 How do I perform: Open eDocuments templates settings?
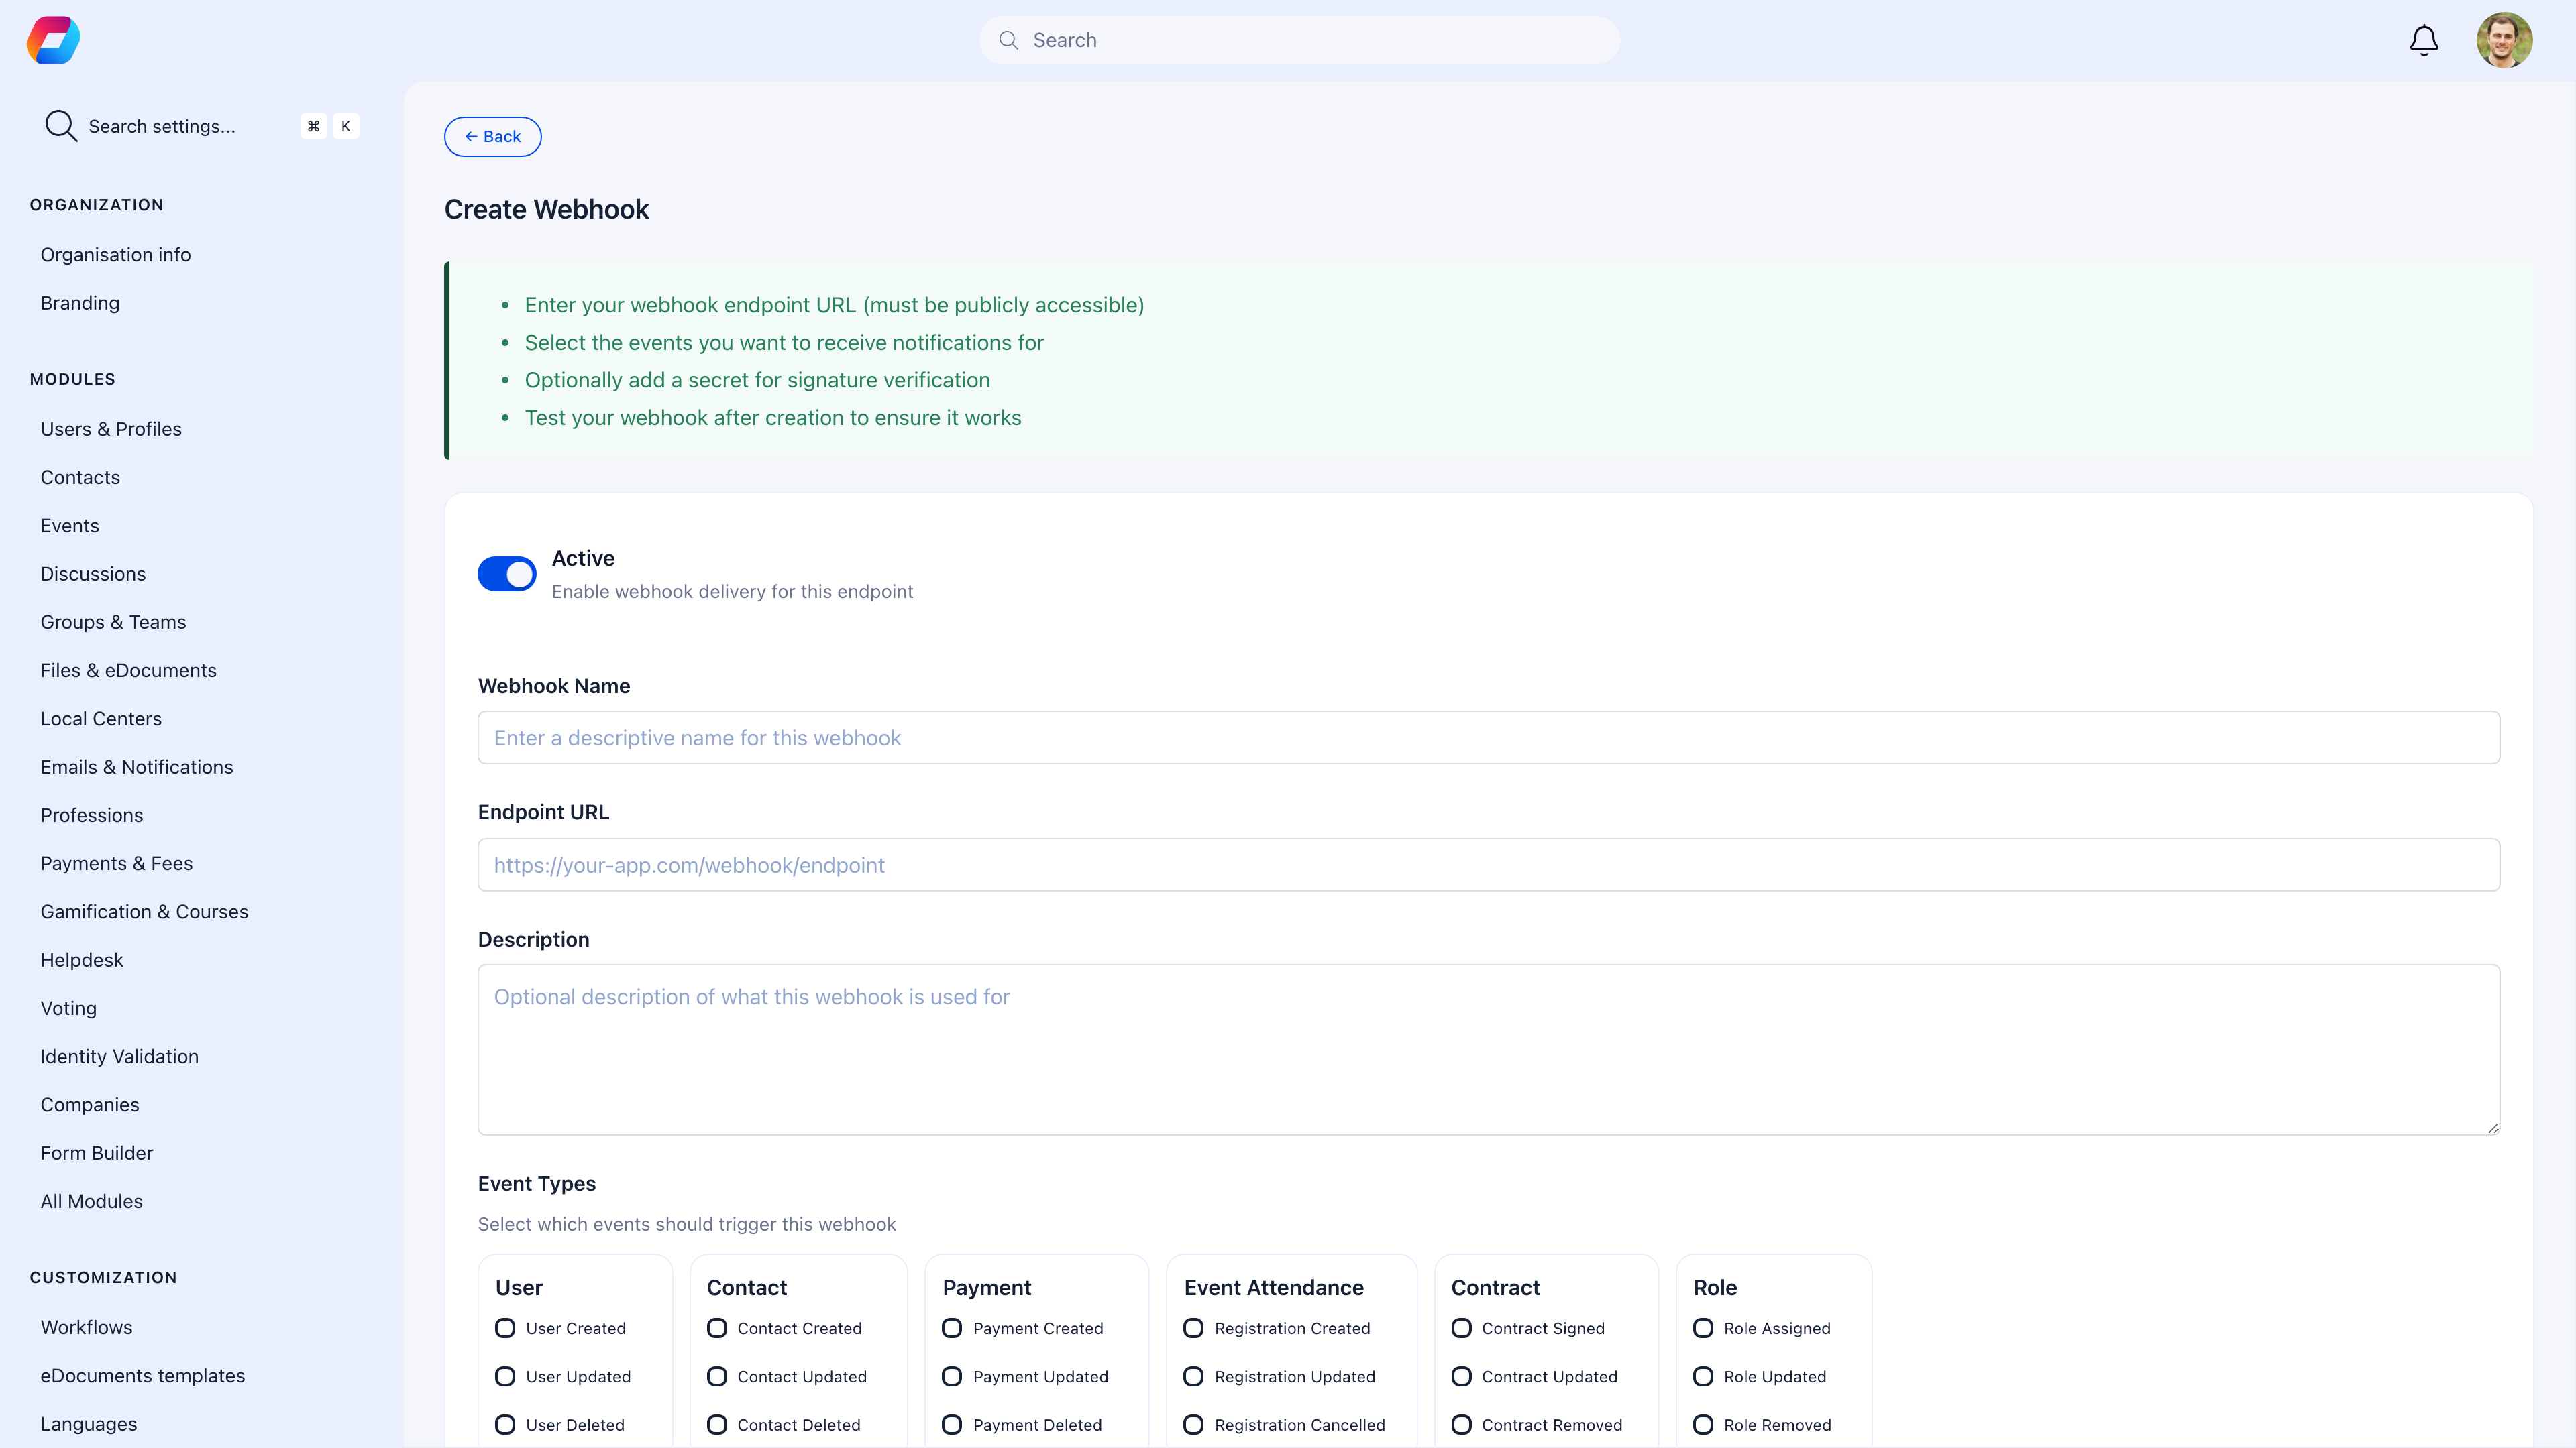(143, 1375)
